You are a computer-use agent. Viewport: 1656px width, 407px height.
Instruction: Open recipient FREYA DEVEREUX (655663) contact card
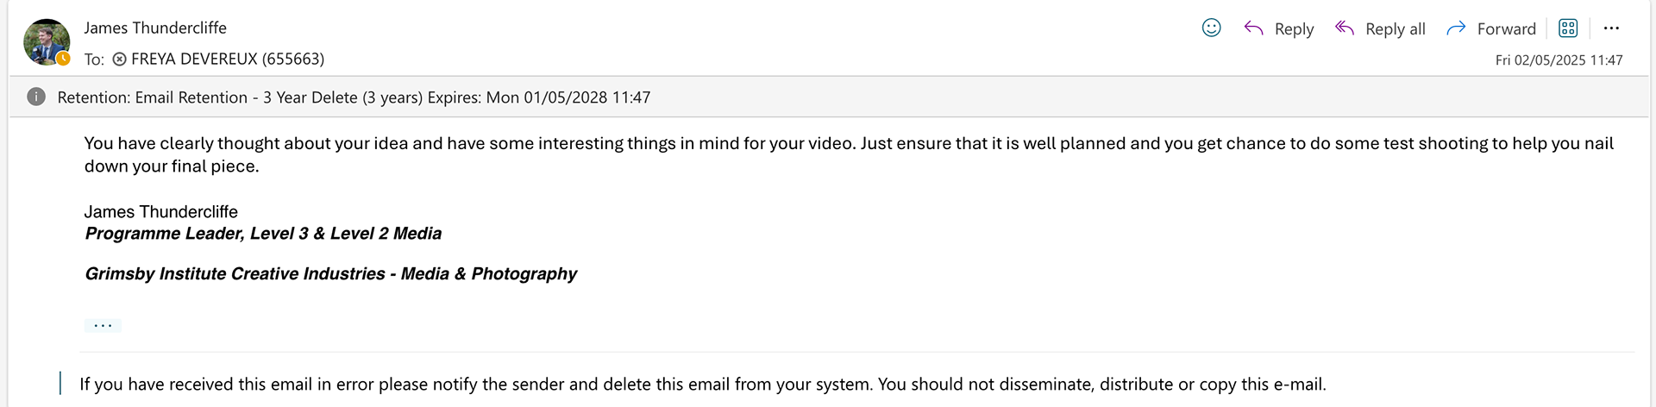[228, 59]
